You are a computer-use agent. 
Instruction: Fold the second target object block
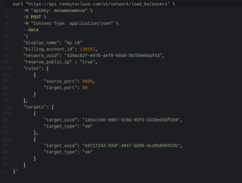(10, 140)
